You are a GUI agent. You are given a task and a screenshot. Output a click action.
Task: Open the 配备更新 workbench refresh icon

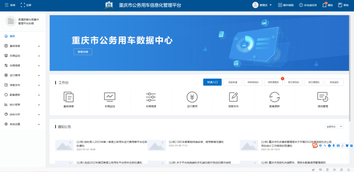point(275,97)
